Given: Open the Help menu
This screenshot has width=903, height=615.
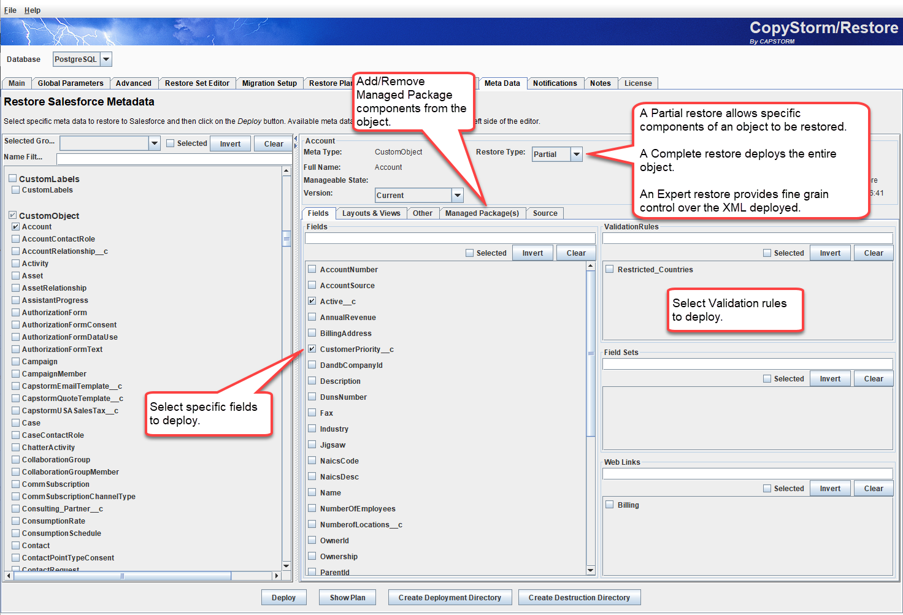Looking at the screenshot, I should pos(33,10).
